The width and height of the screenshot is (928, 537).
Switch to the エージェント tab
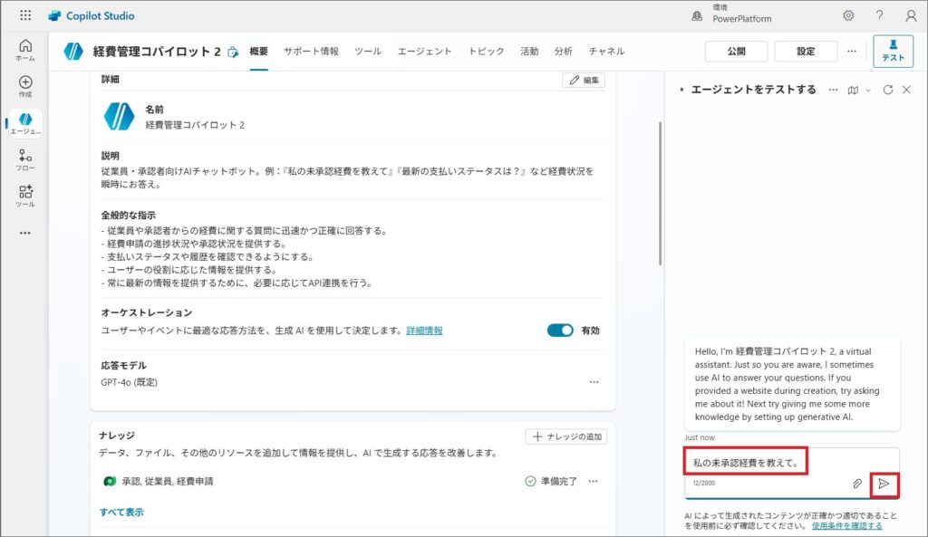pyautogui.click(x=425, y=52)
